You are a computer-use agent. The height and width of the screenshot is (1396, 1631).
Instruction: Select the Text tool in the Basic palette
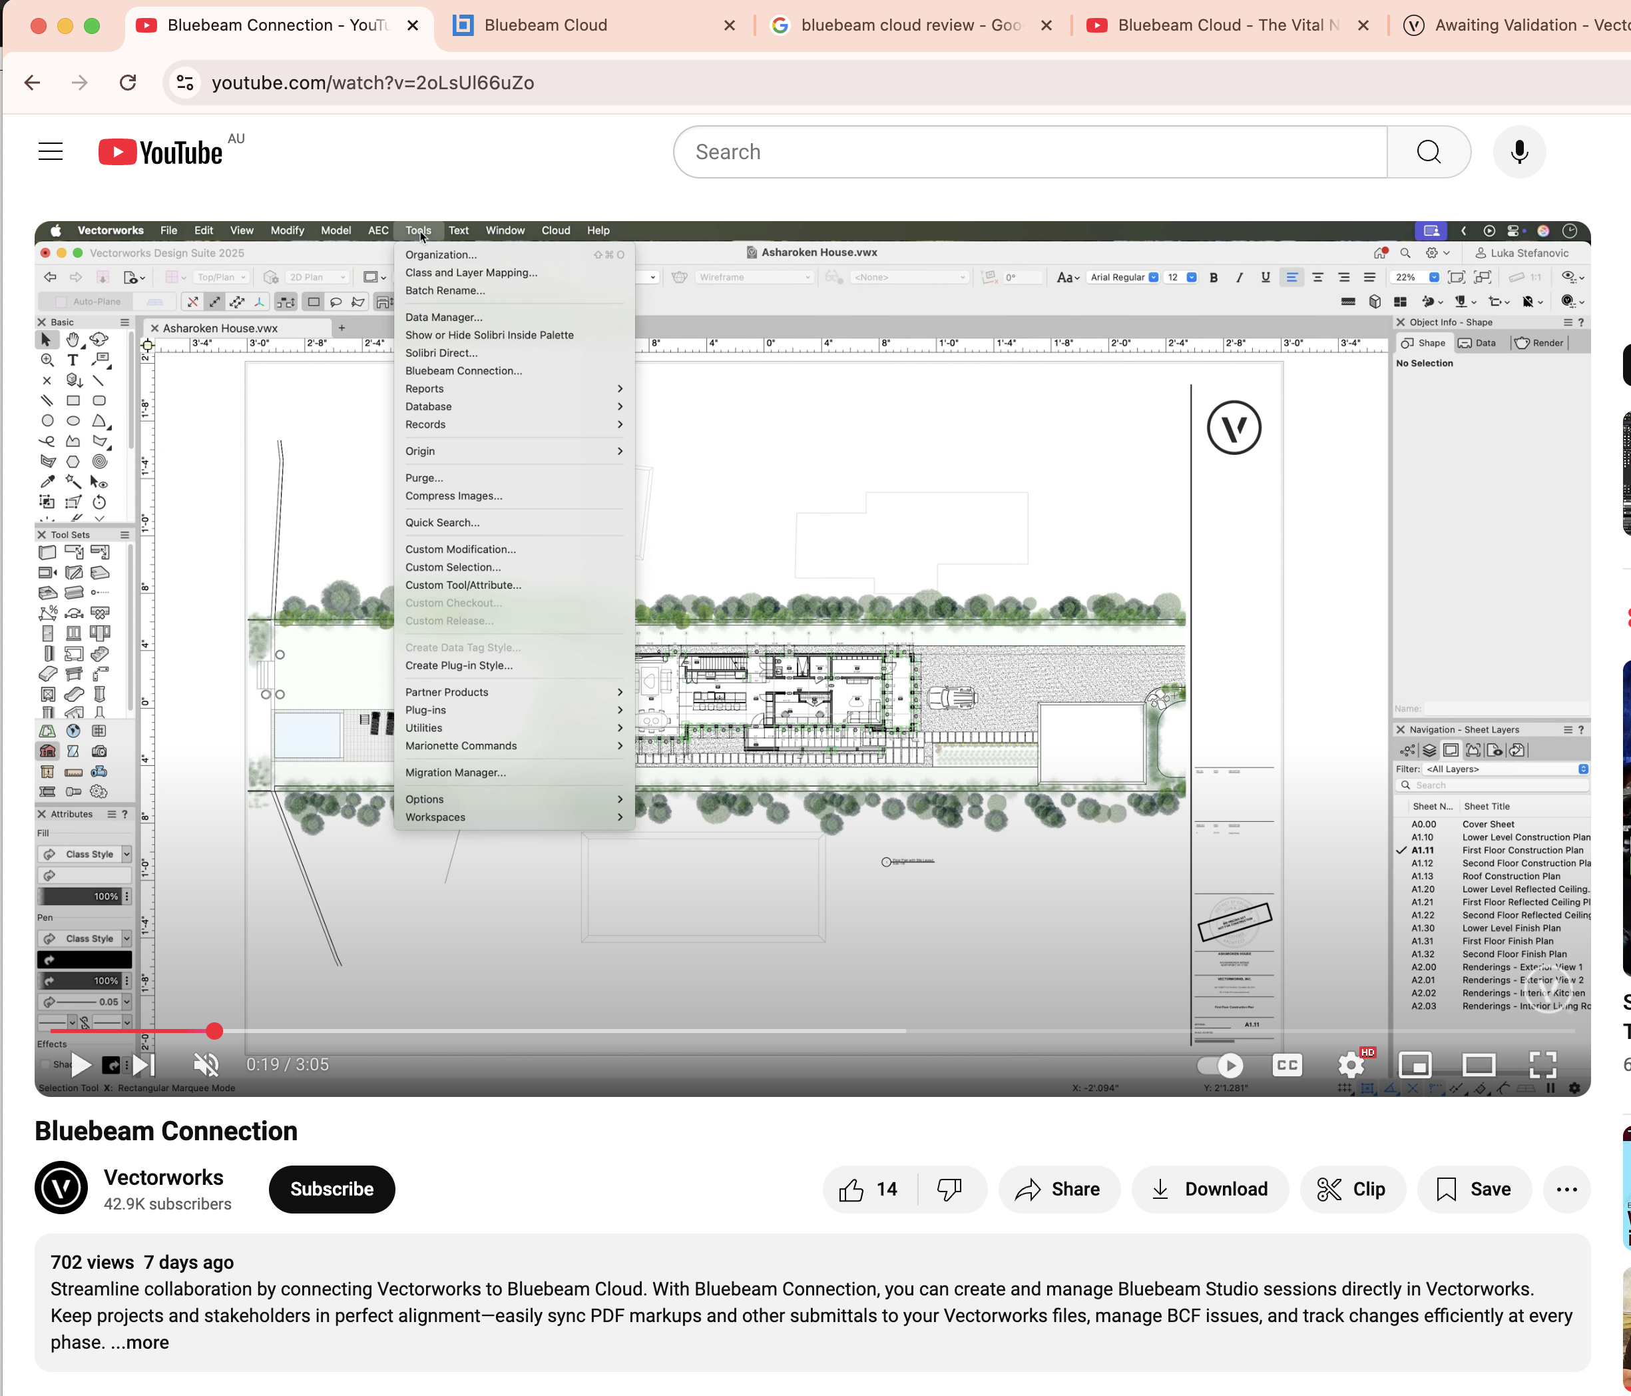(x=73, y=360)
